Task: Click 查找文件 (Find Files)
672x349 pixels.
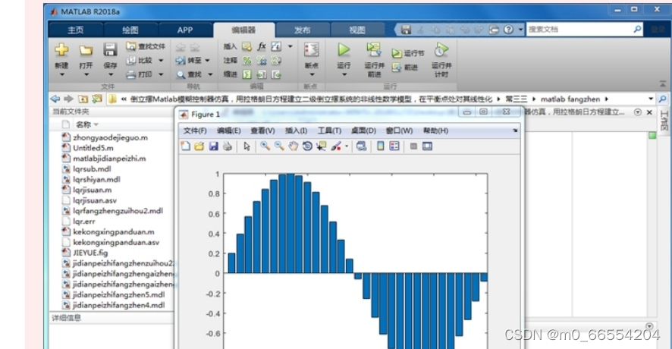Action: pos(146,46)
